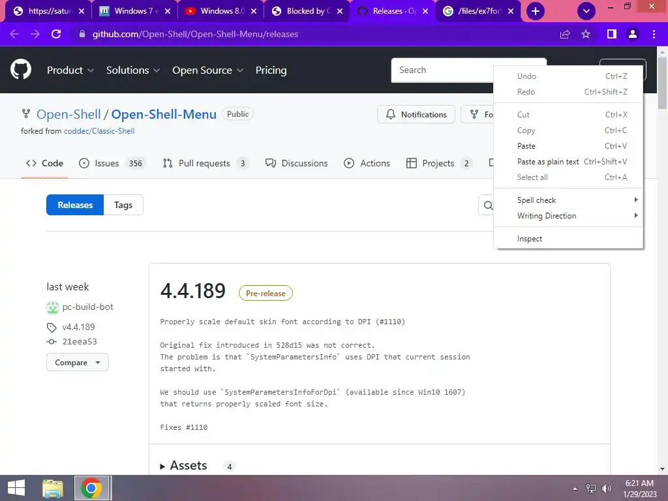
Task: Click the Fork button
Action: (478, 114)
